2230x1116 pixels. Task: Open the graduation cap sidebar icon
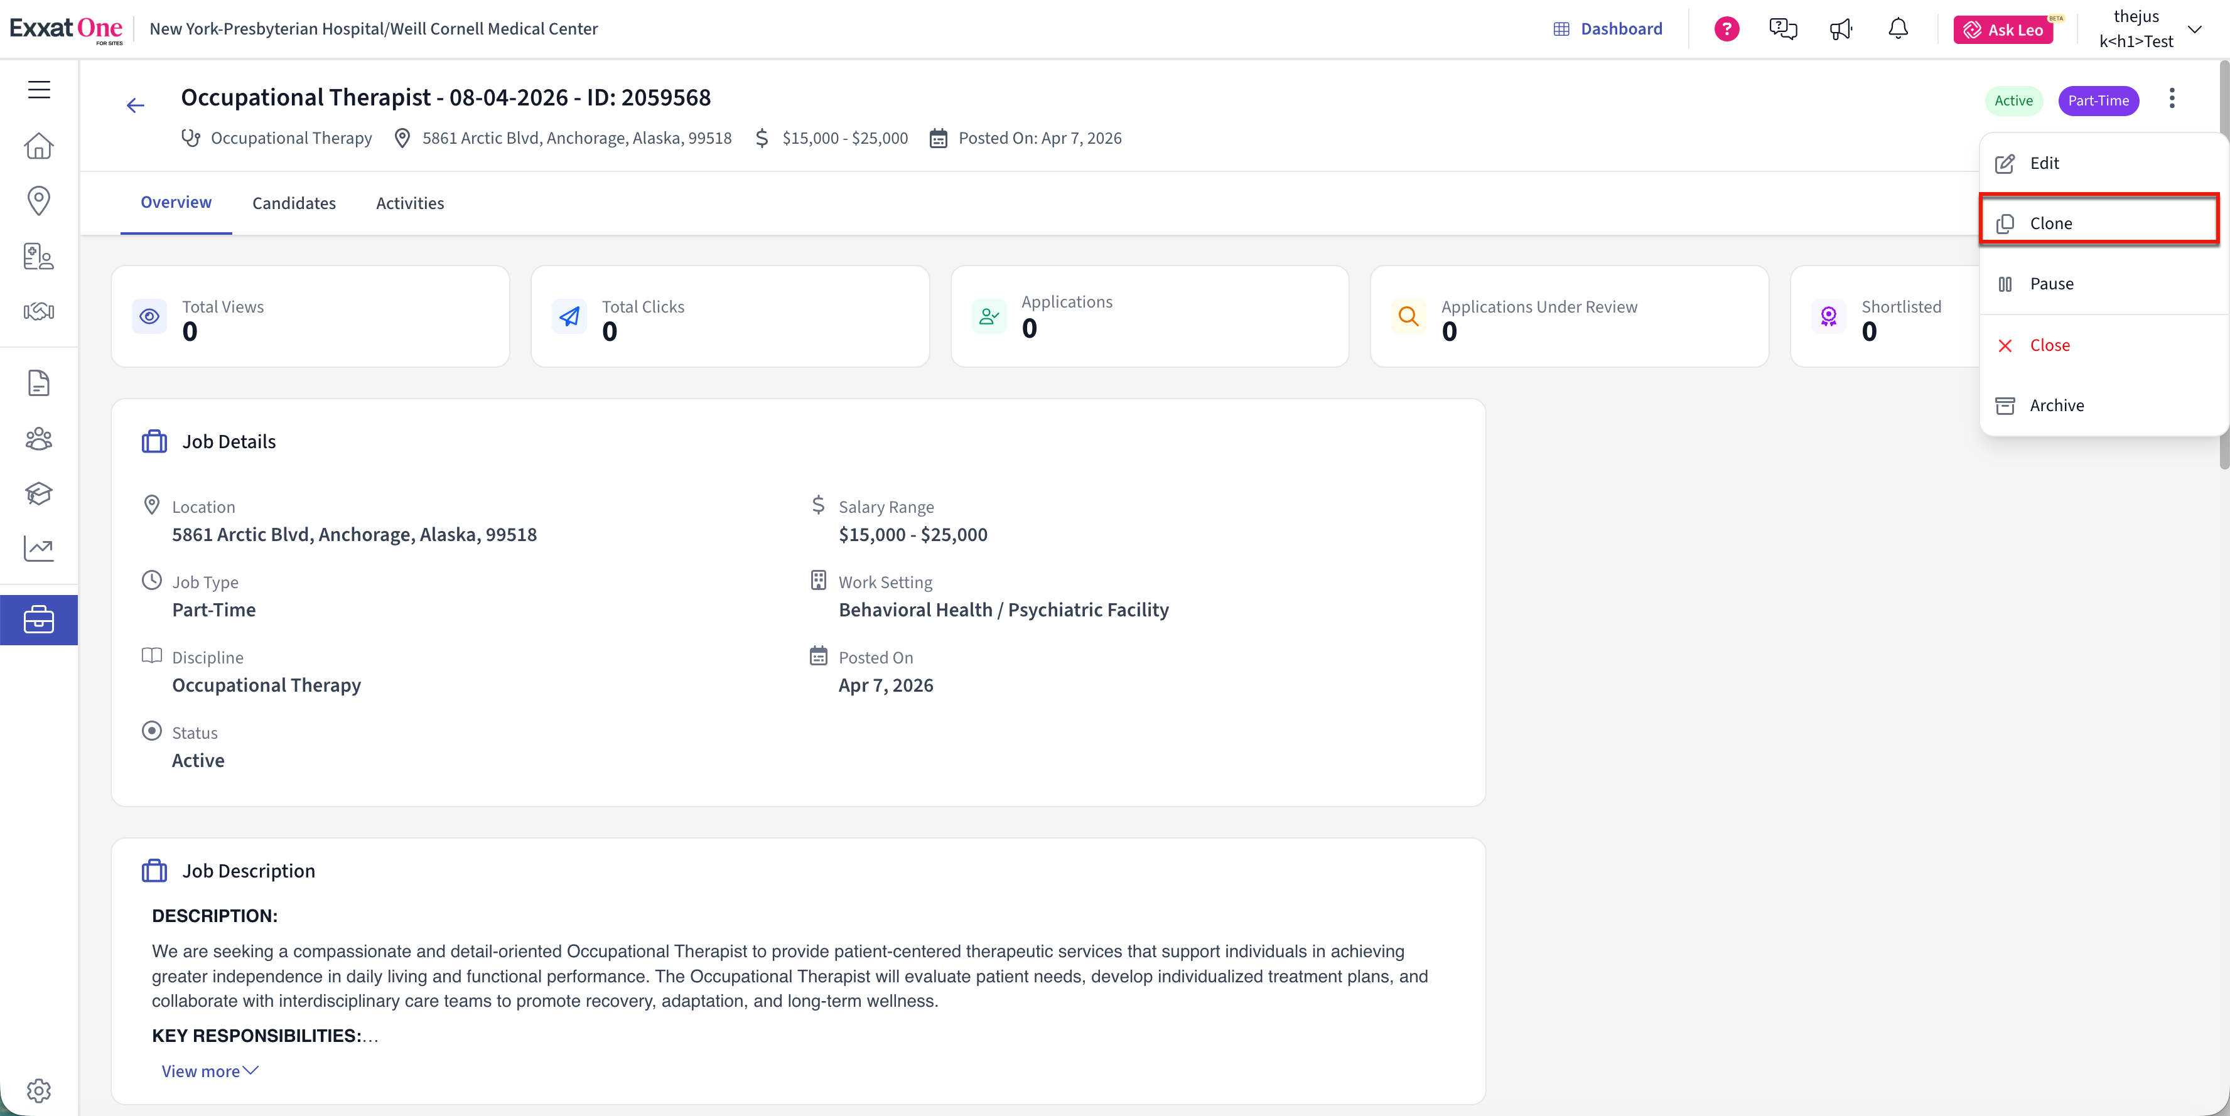(39, 493)
